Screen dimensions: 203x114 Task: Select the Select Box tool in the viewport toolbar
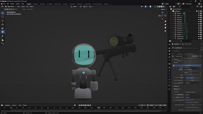(x=3, y=13)
